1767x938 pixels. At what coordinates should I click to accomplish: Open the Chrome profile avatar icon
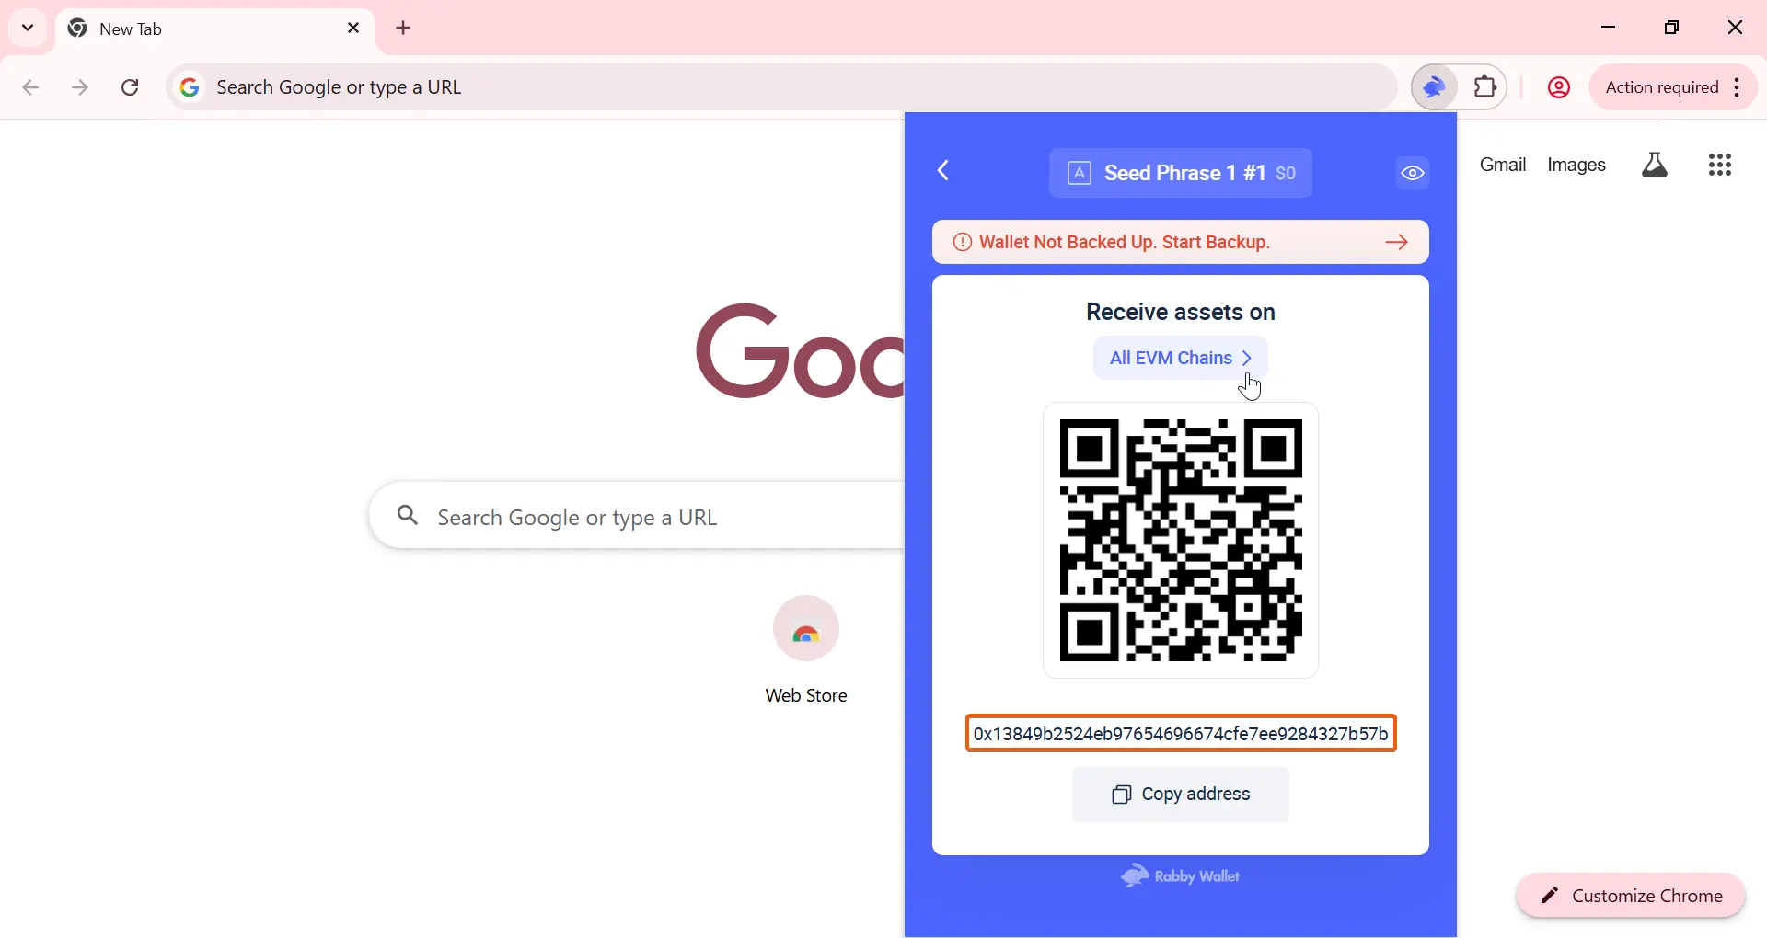[1559, 88]
